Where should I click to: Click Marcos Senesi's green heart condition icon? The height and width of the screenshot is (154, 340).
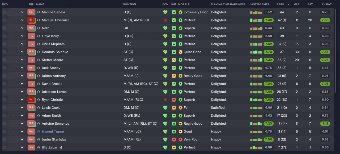click(x=165, y=12)
